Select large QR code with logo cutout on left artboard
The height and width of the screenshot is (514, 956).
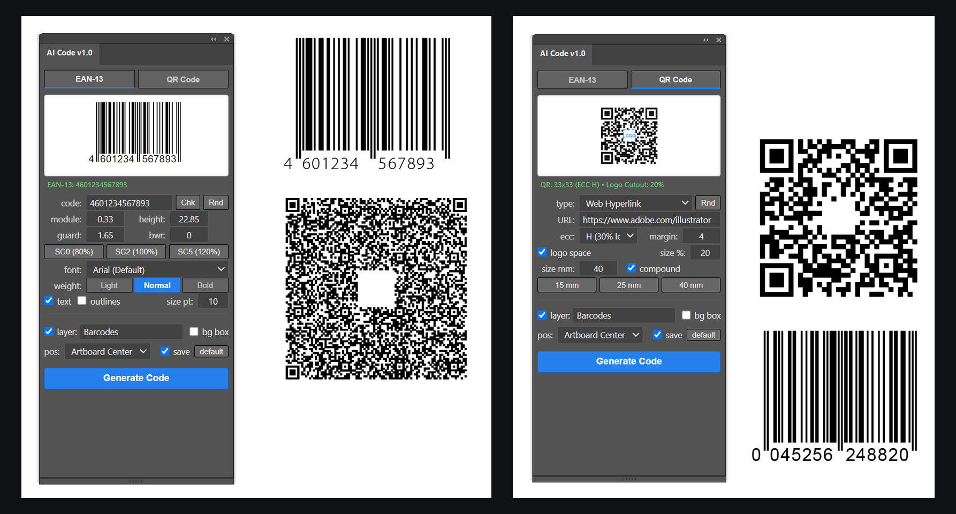[376, 289]
